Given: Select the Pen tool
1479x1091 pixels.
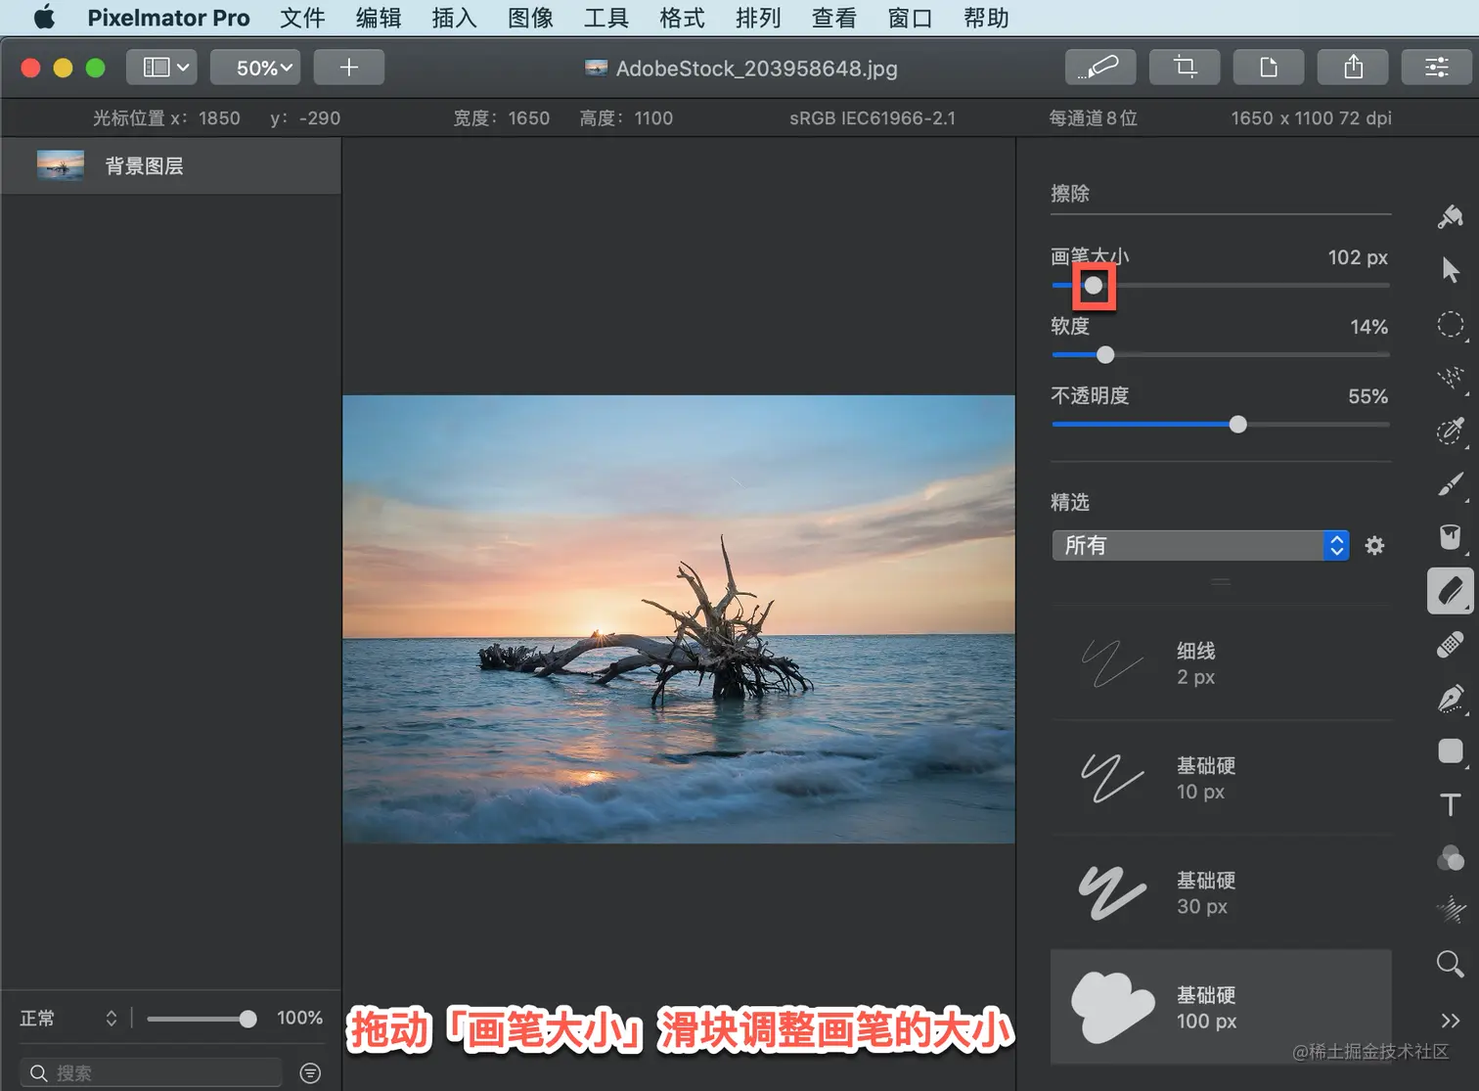Looking at the screenshot, I should click(x=1450, y=699).
